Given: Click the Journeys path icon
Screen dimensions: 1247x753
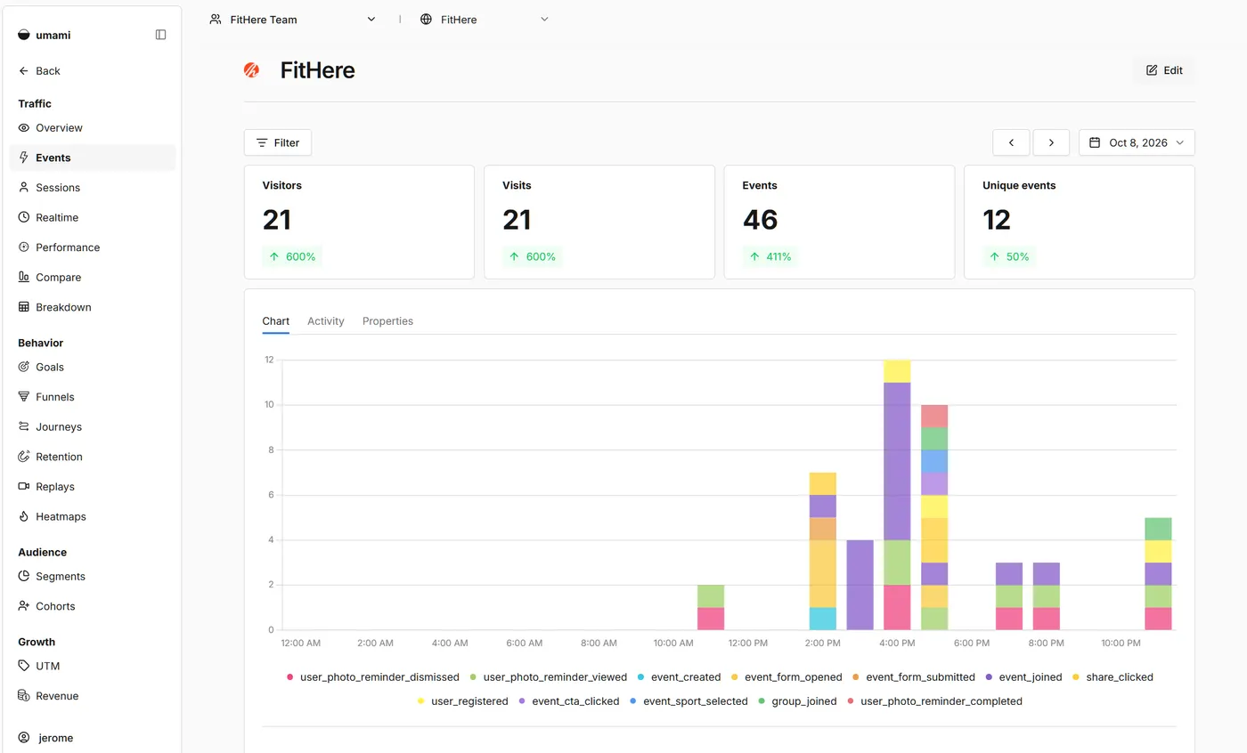Looking at the screenshot, I should [24, 426].
